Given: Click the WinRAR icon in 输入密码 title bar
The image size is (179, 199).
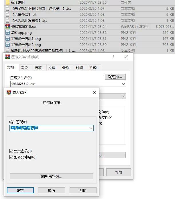Looking at the screenshot, I should 9,92.
